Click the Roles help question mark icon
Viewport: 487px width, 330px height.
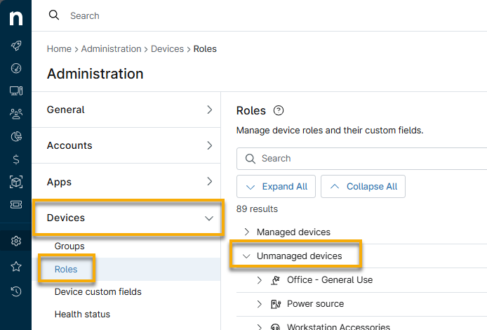coord(279,110)
